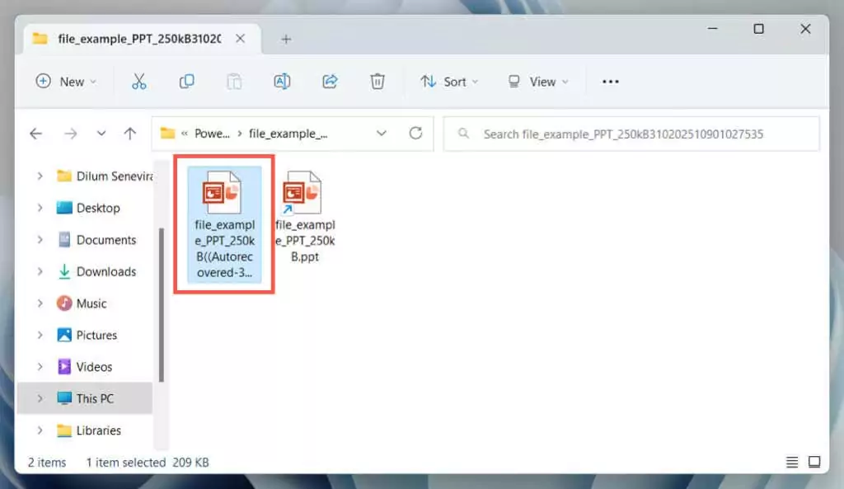The image size is (844, 489).
Task: Open the Sort dropdown menu
Action: click(x=448, y=81)
